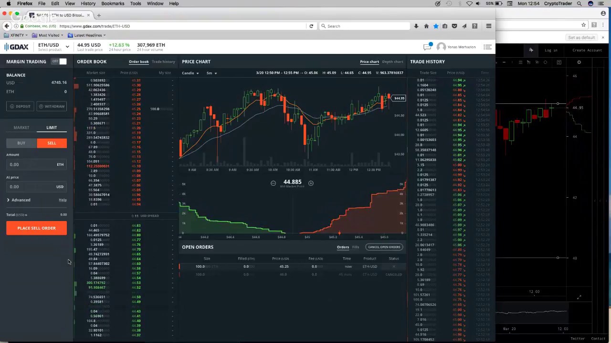Open the Help link in order form

pyautogui.click(x=63, y=200)
